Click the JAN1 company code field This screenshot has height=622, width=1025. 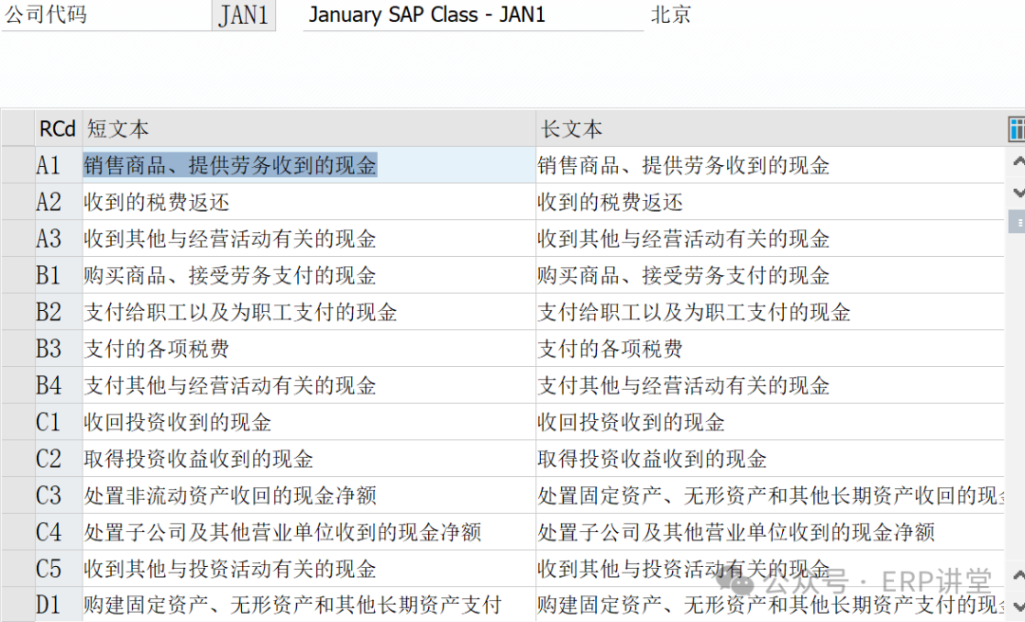[244, 16]
